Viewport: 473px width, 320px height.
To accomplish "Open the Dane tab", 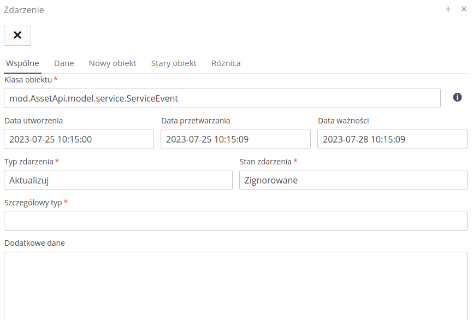I will point(64,63).
